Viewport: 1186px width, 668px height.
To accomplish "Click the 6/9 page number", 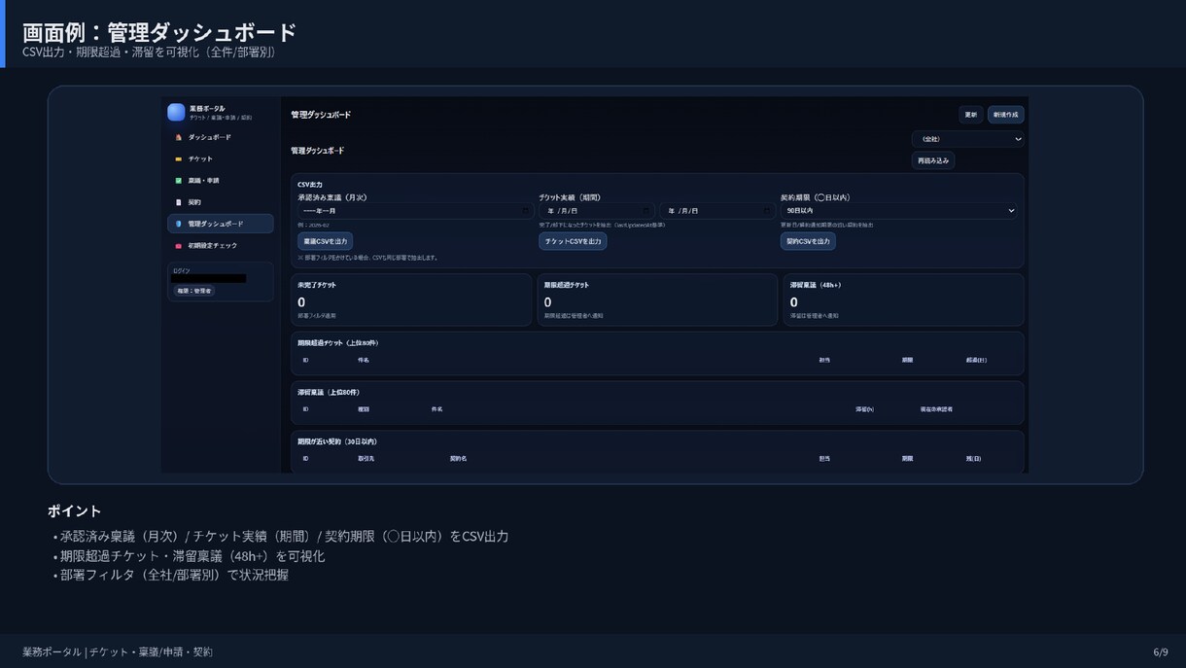I will (x=1161, y=652).
